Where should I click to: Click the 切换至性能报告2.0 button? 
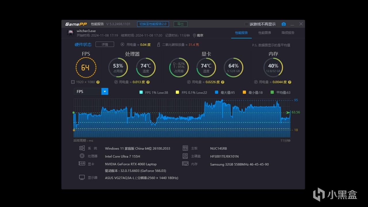tap(153, 24)
